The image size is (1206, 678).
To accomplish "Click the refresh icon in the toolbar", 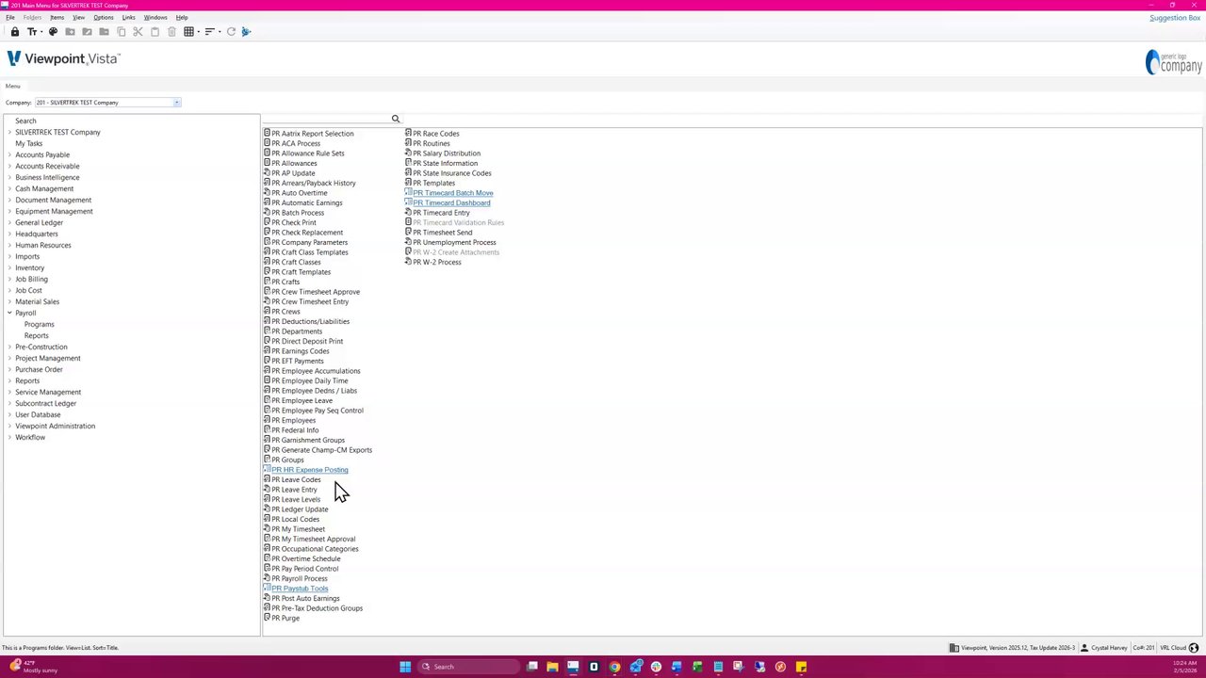I will coord(231,32).
